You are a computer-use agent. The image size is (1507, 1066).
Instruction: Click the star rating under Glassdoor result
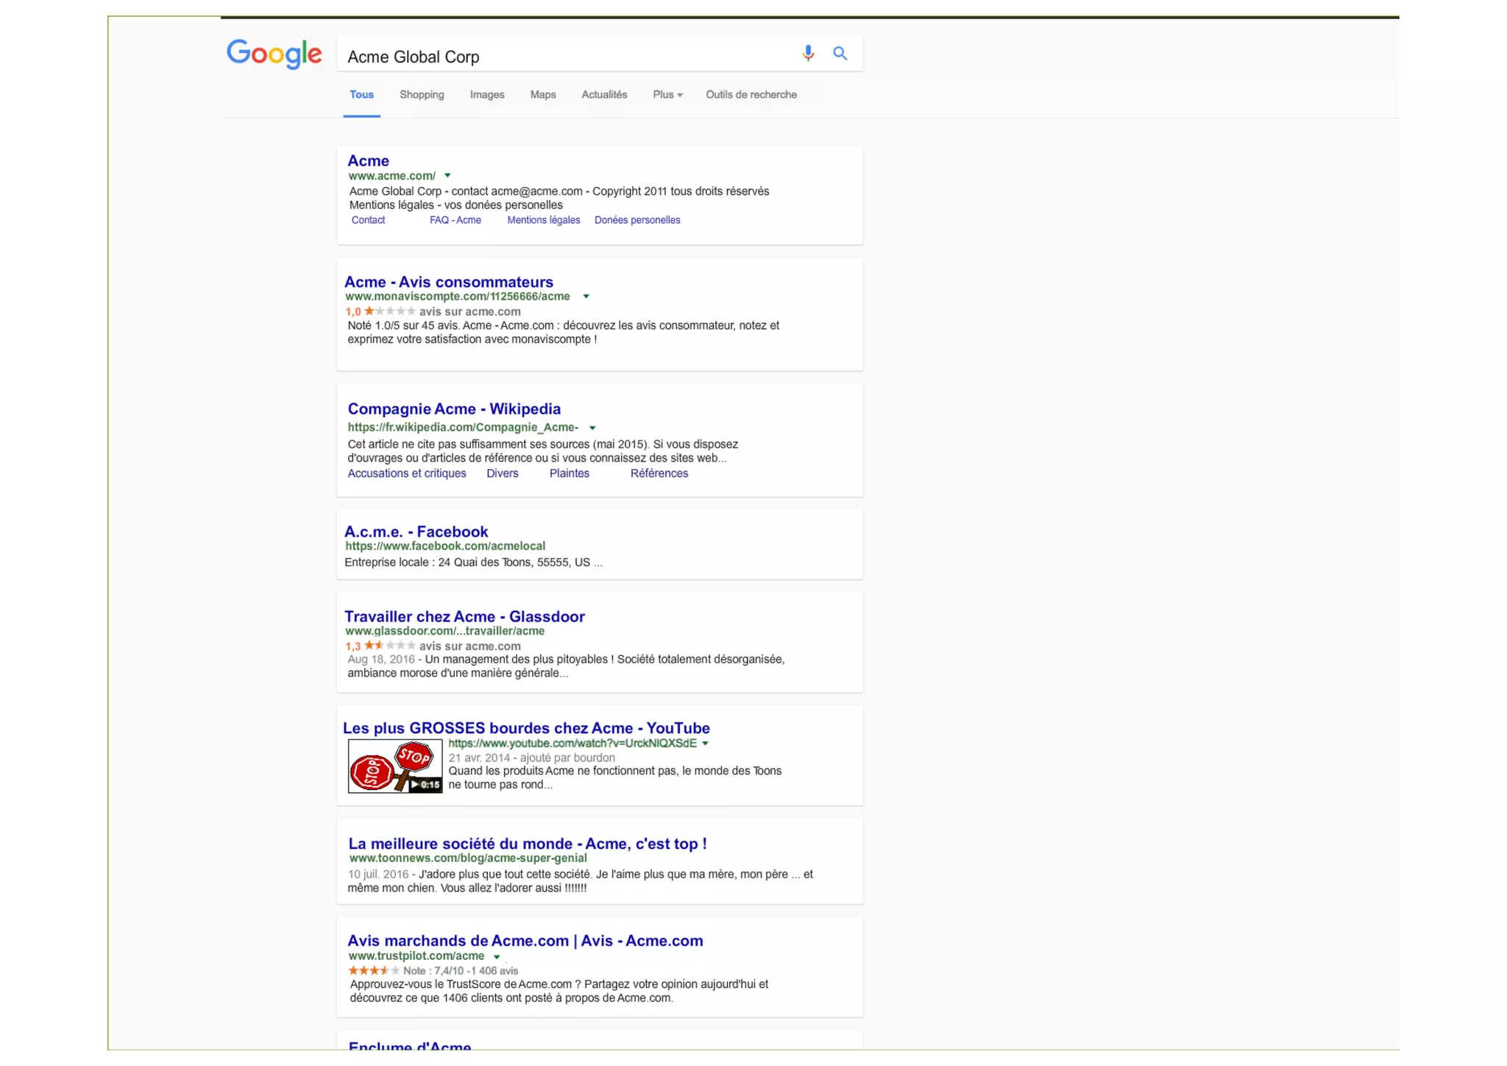click(x=389, y=646)
